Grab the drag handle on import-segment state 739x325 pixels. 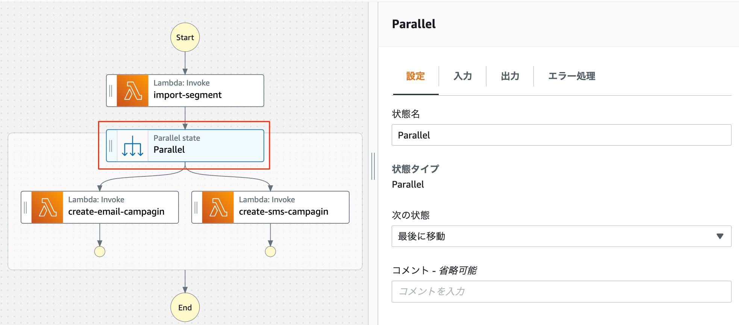point(111,90)
